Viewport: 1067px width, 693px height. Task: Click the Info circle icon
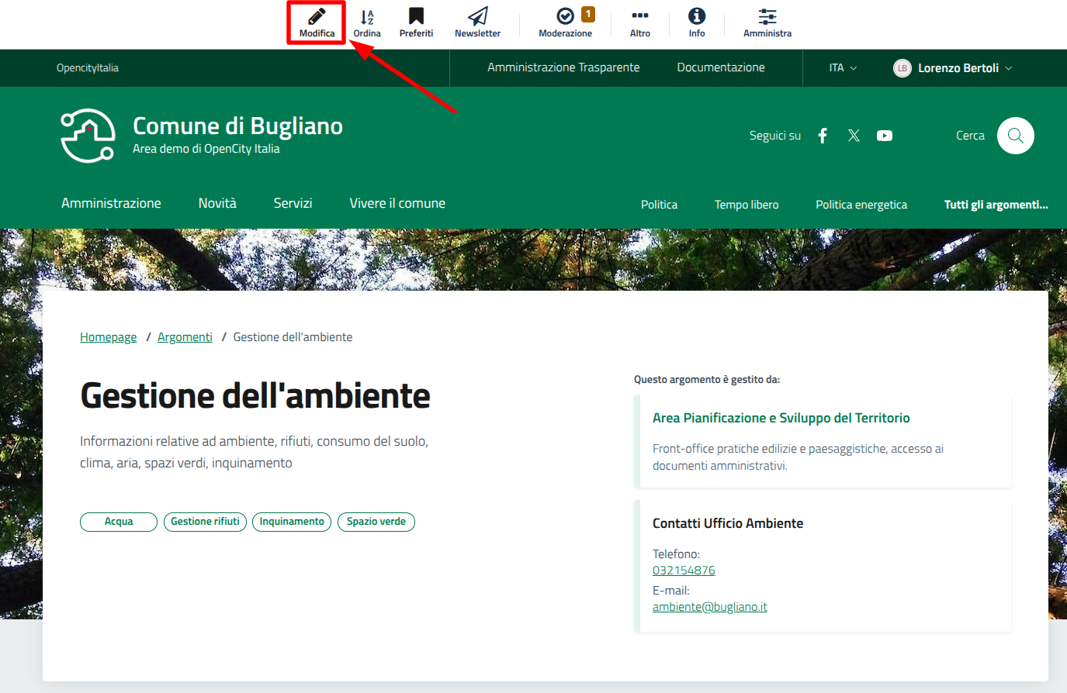coord(697,16)
